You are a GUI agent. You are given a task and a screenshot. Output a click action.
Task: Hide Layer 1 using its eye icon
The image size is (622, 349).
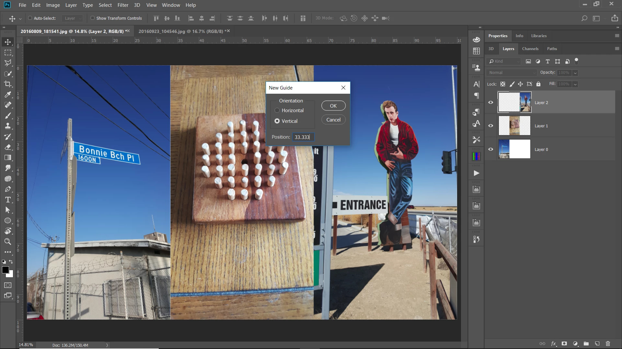[490, 126]
